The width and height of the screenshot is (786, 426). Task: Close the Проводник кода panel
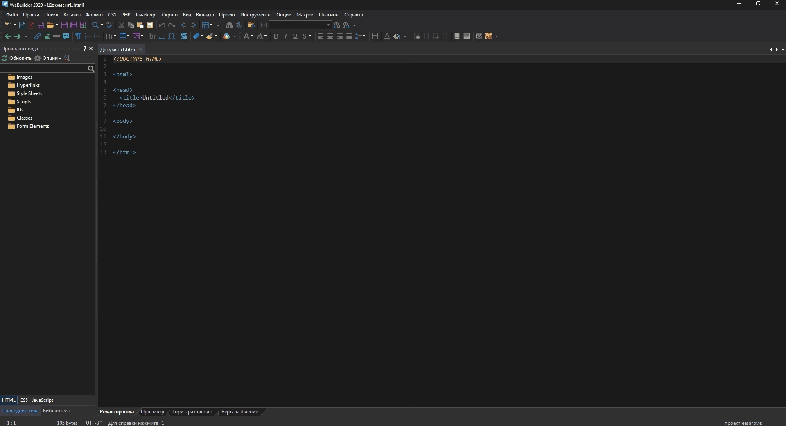click(x=91, y=48)
